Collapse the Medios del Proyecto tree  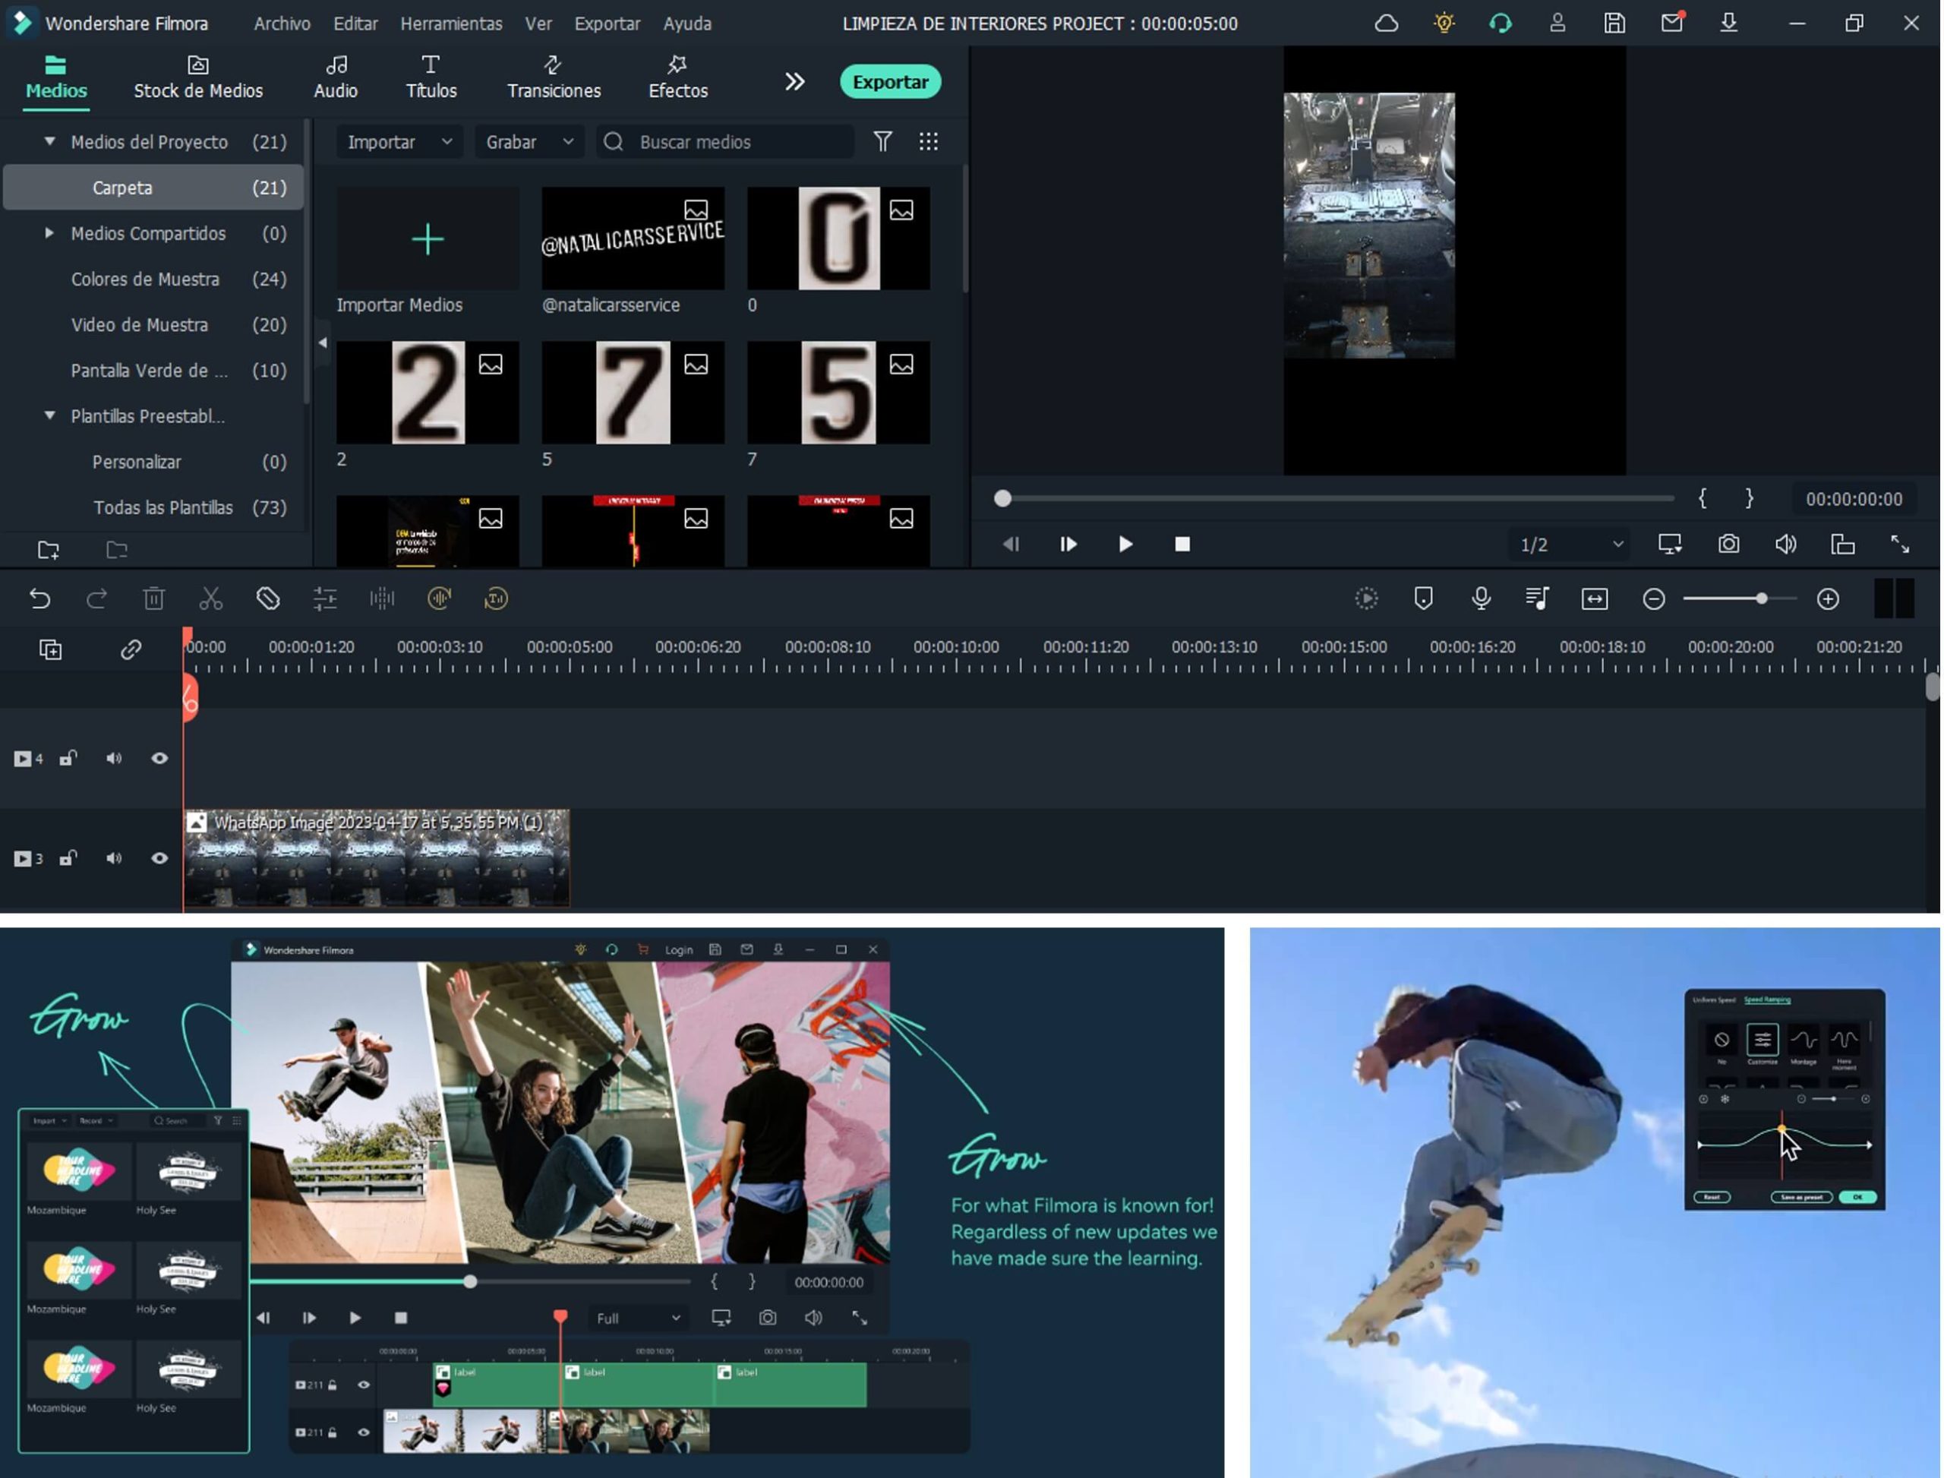[x=49, y=141]
